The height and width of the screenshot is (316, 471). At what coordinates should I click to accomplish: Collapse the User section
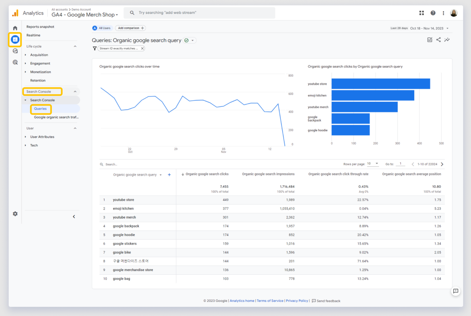75,128
